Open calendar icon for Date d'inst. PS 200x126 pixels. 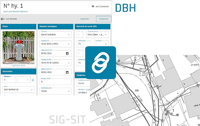(67, 53)
